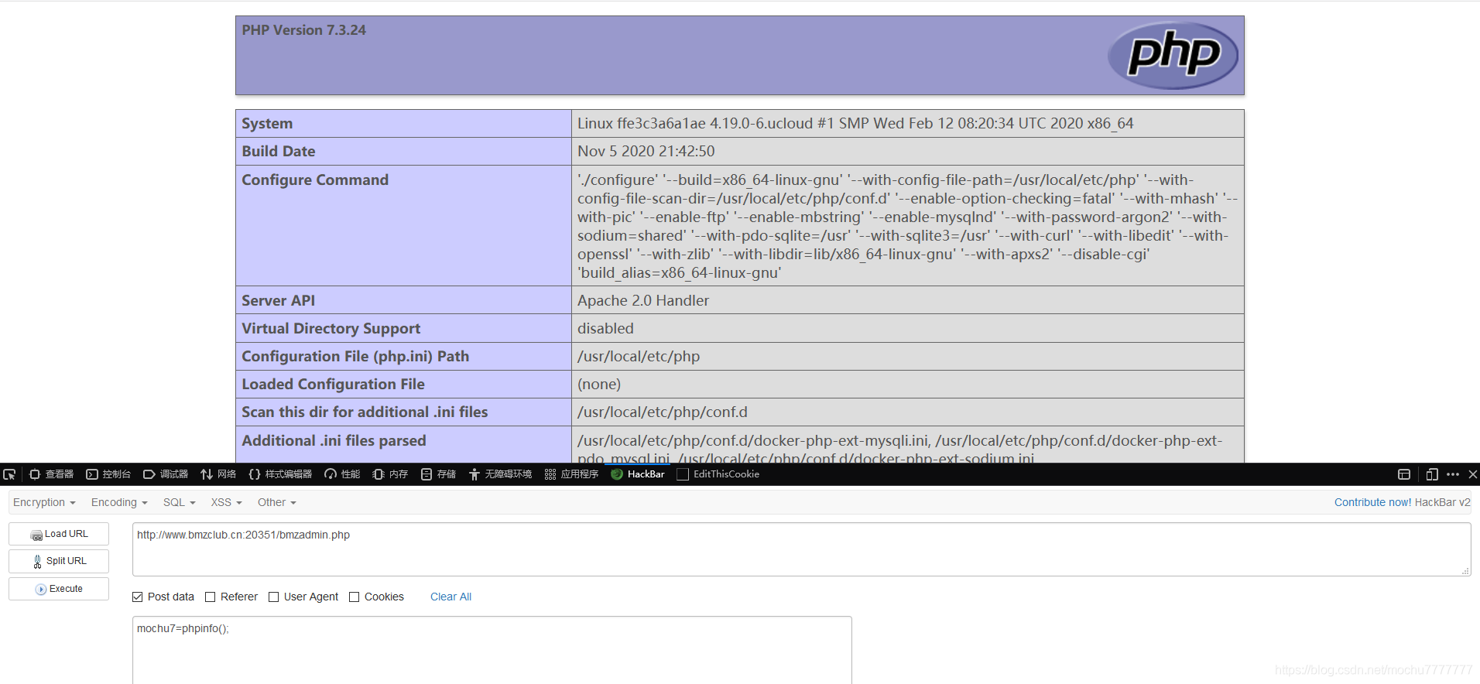Click the System row label
The height and width of the screenshot is (684, 1480).
click(x=267, y=124)
